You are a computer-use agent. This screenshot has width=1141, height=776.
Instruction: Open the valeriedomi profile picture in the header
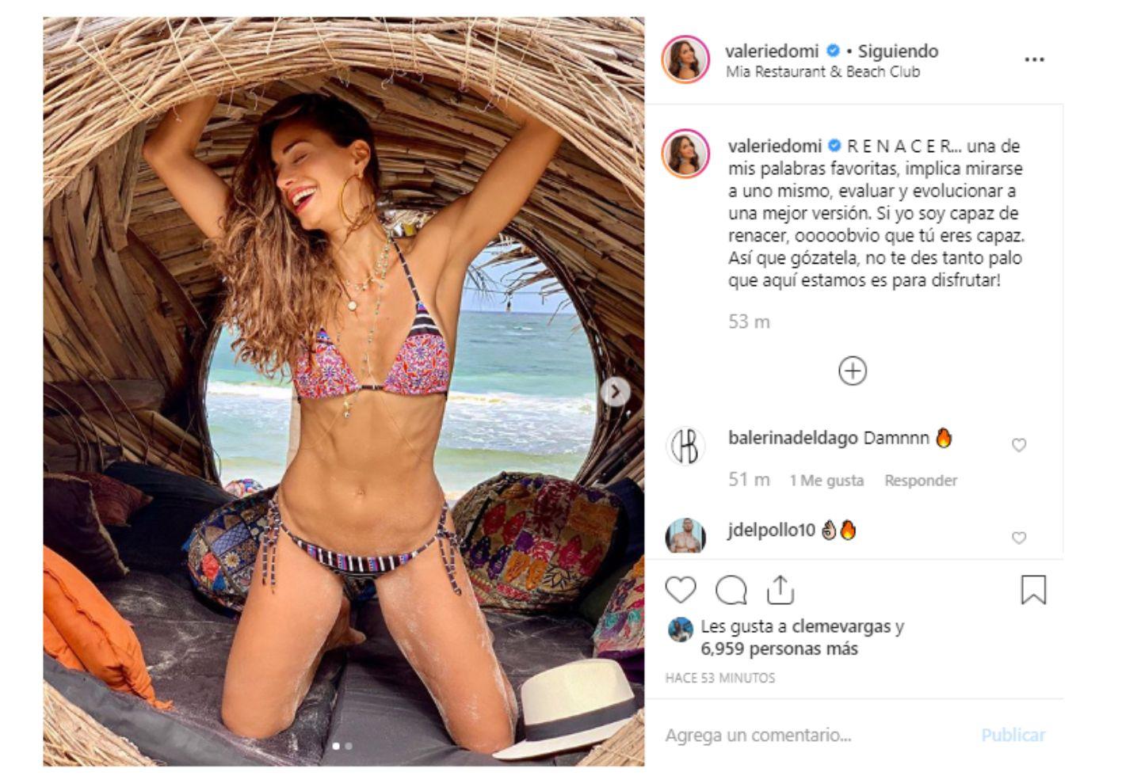685,59
